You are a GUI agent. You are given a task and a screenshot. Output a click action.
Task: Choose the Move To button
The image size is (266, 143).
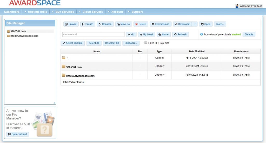(x=123, y=24)
